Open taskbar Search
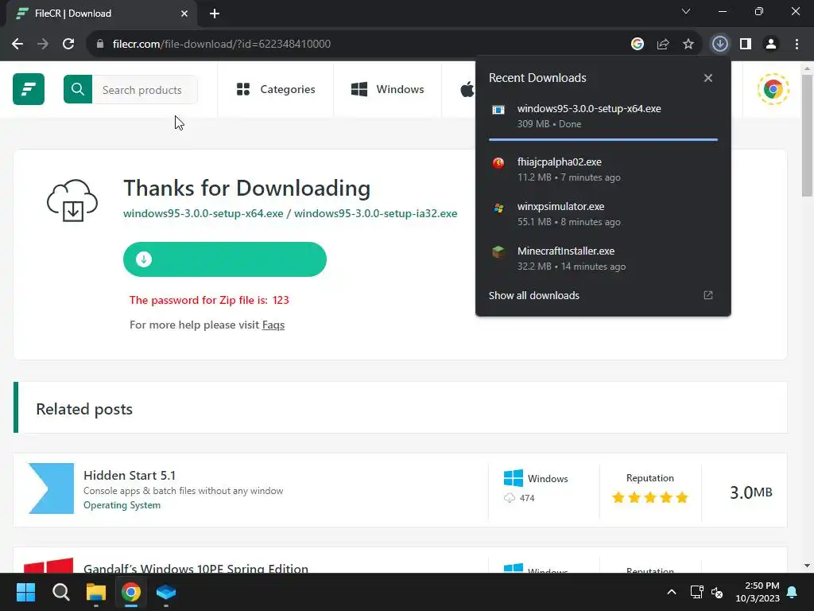Screen dimensions: 814x611 click(60, 592)
